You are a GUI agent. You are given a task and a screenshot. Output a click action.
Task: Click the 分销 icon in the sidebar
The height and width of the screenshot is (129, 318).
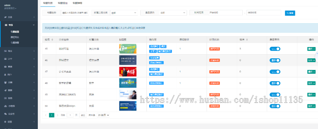click(x=5, y=82)
